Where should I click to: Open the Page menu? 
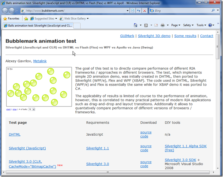175,25
